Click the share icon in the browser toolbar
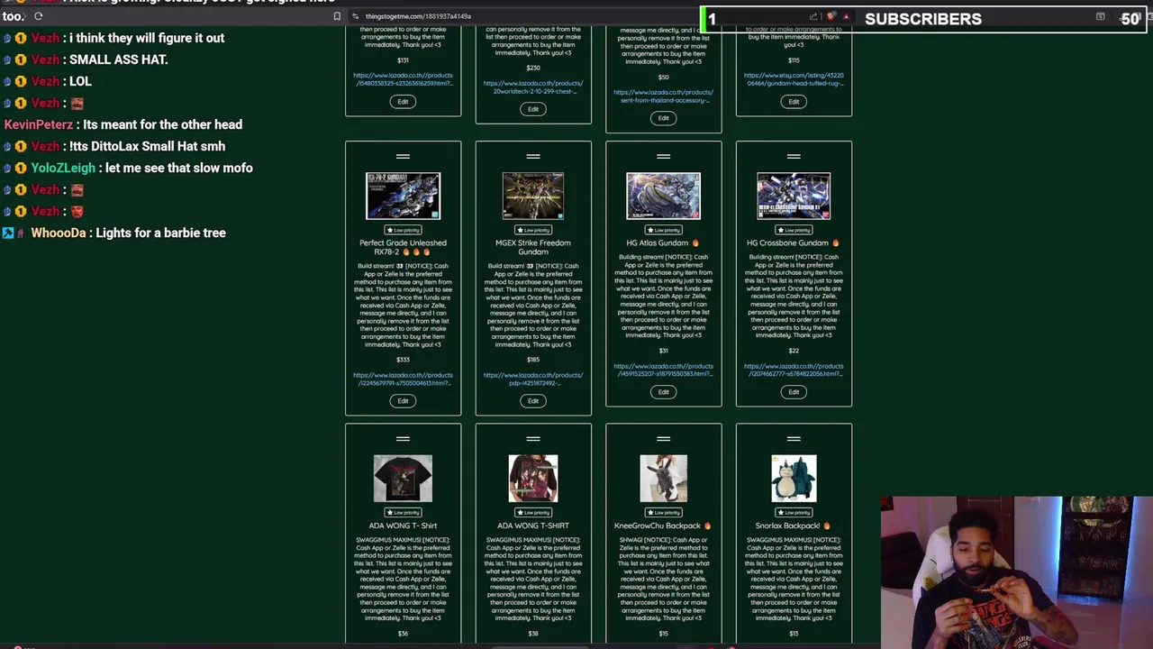 (813, 16)
